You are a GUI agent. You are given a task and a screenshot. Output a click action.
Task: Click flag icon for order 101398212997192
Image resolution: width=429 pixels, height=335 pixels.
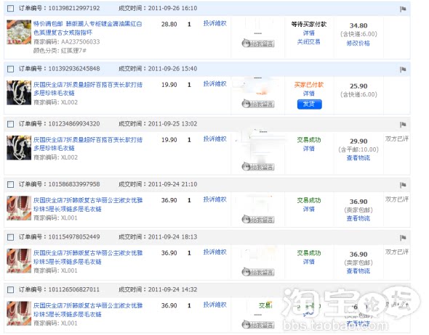403,9
